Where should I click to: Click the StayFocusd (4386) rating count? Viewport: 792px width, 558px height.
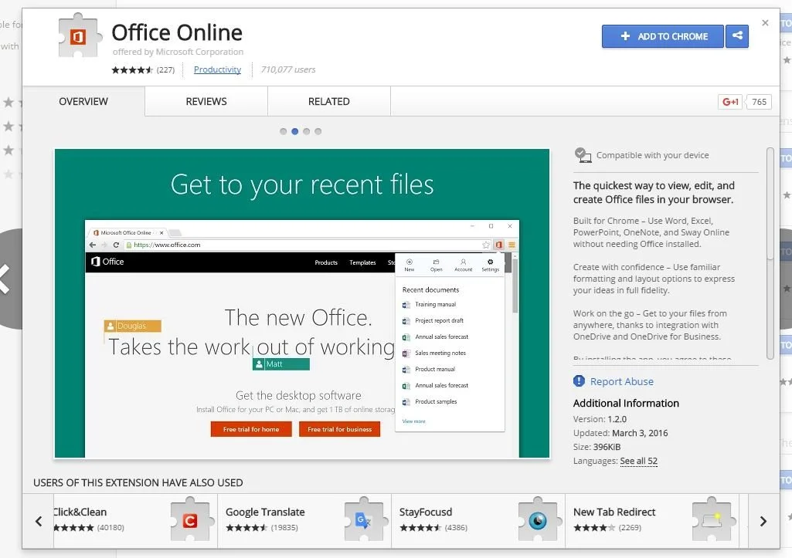coord(456,528)
